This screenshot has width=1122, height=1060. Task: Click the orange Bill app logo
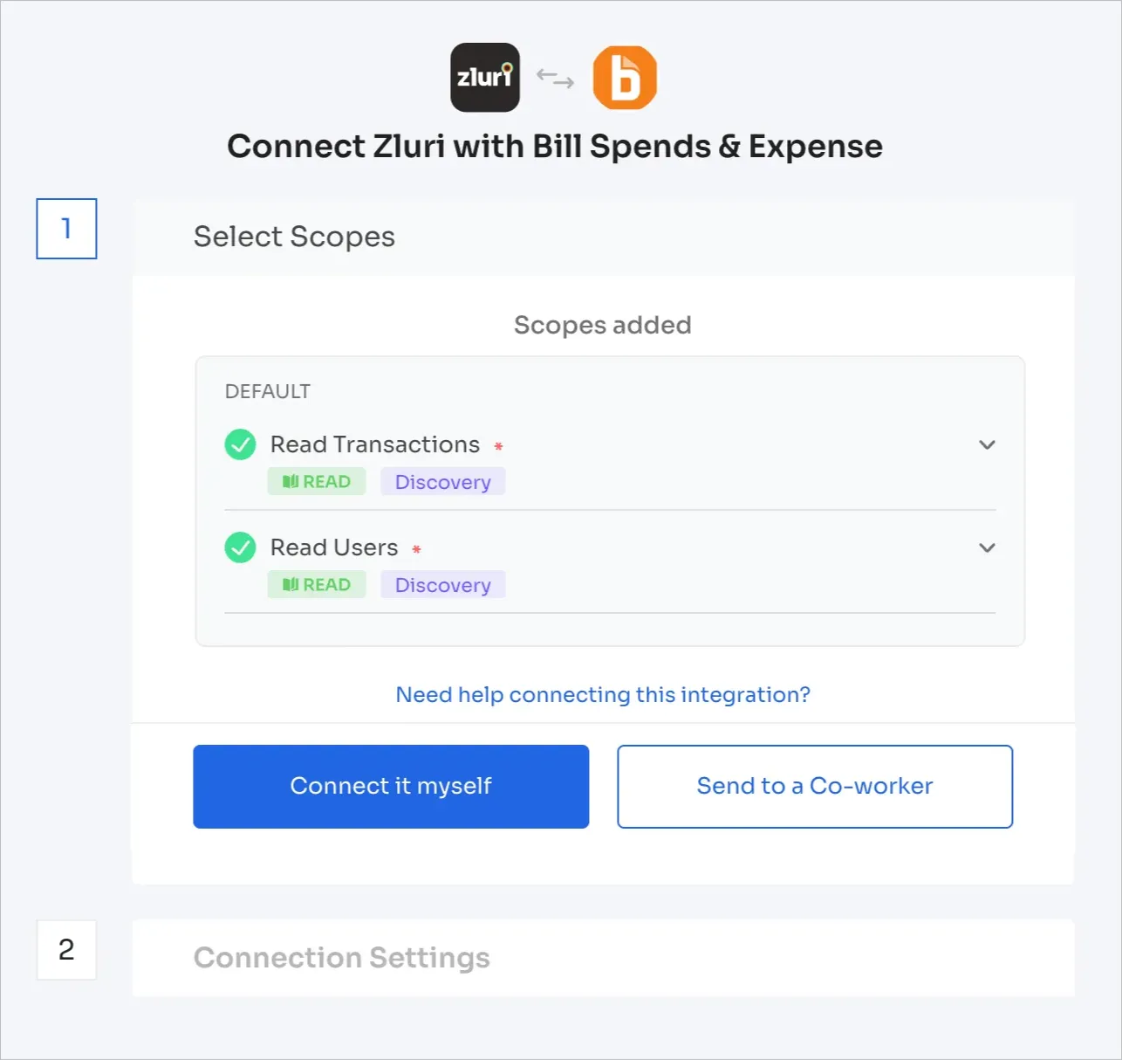click(625, 78)
